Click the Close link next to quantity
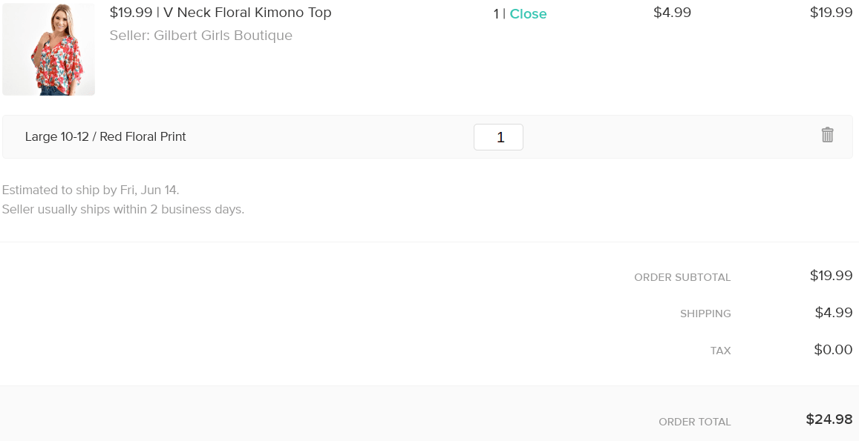 (x=528, y=13)
